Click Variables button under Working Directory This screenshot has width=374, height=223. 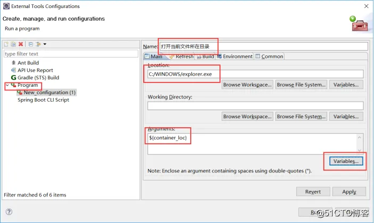click(x=346, y=117)
